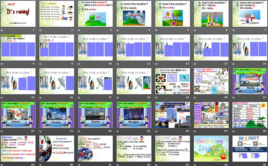Image resolution: width=268 pixels, height=166 pixels.
Task: Open the Goodbye thanks slide
Action: [x=210, y=148]
